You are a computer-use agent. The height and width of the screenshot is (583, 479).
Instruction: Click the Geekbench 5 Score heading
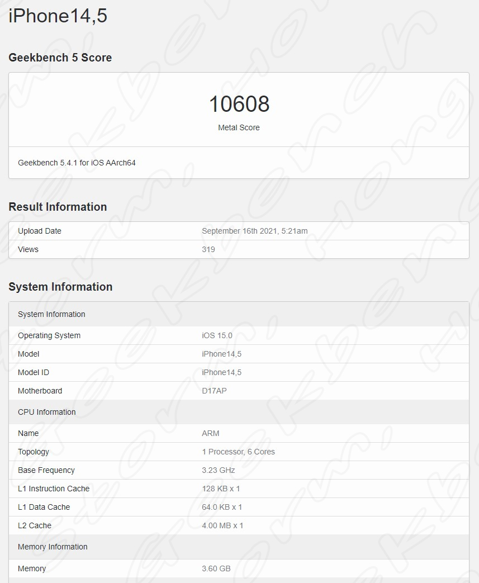tap(60, 58)
